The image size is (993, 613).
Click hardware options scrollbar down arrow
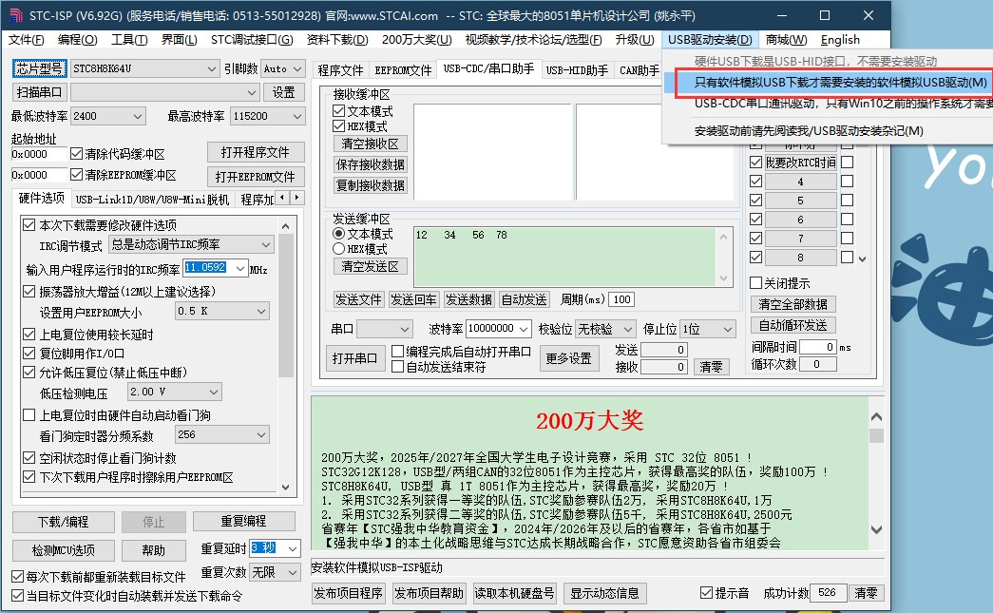point(286,487)
